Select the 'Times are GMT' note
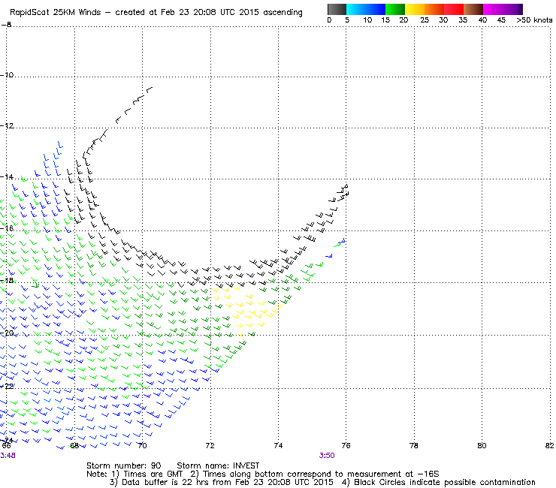Screen dimensions: 556x488 click(153, 474)
